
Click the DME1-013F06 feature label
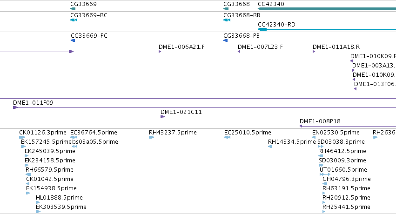(375, 84)
